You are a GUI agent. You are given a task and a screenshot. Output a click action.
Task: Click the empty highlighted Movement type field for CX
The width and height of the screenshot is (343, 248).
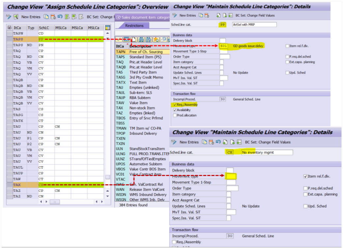click(x=231, y=176)
